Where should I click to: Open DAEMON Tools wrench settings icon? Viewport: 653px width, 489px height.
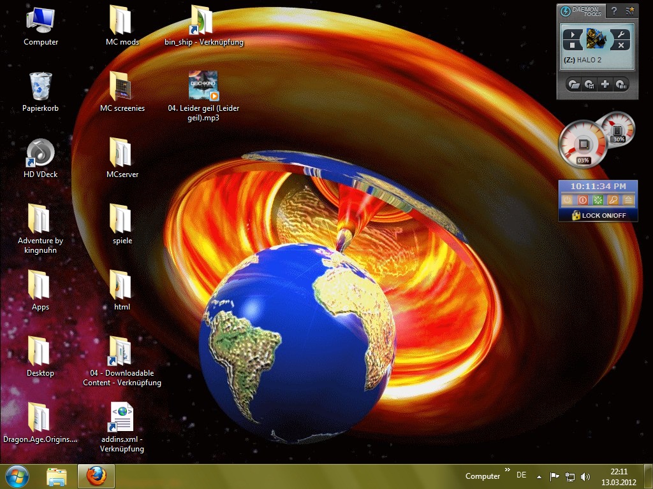(622, 34)
